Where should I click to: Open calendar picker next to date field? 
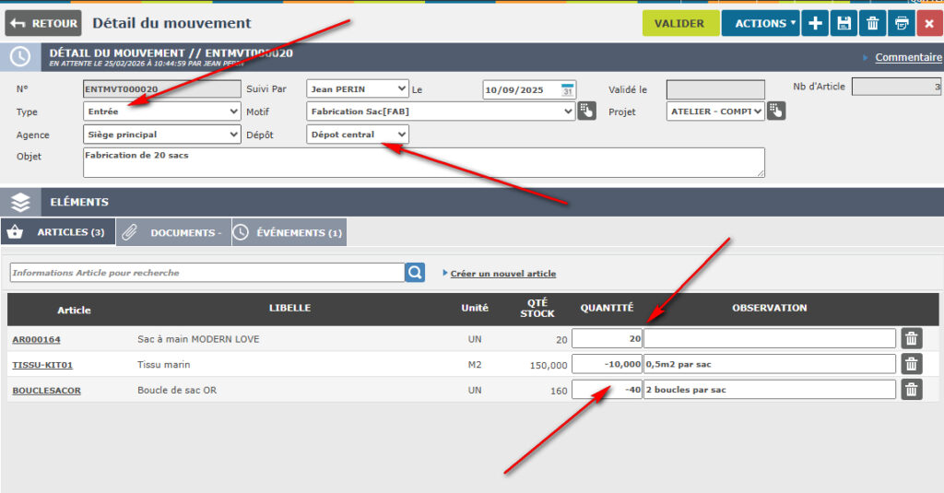pyautogui.click(x=568, y=89)
